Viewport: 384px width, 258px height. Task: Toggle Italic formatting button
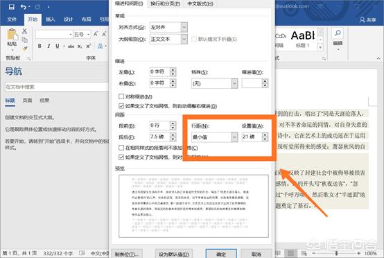tap(49, 46)
